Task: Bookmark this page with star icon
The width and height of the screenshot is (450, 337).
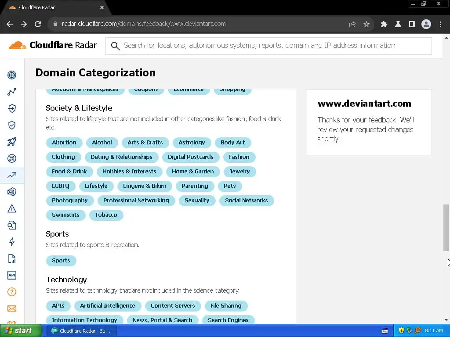Action: tap(367, 25)
